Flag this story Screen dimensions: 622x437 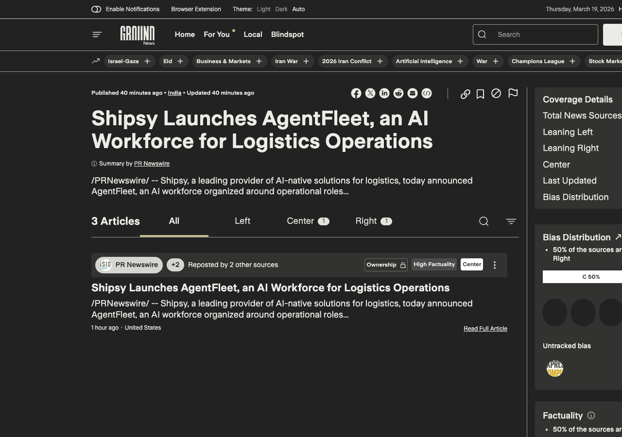pyautogui.click(x=513, y=93)
